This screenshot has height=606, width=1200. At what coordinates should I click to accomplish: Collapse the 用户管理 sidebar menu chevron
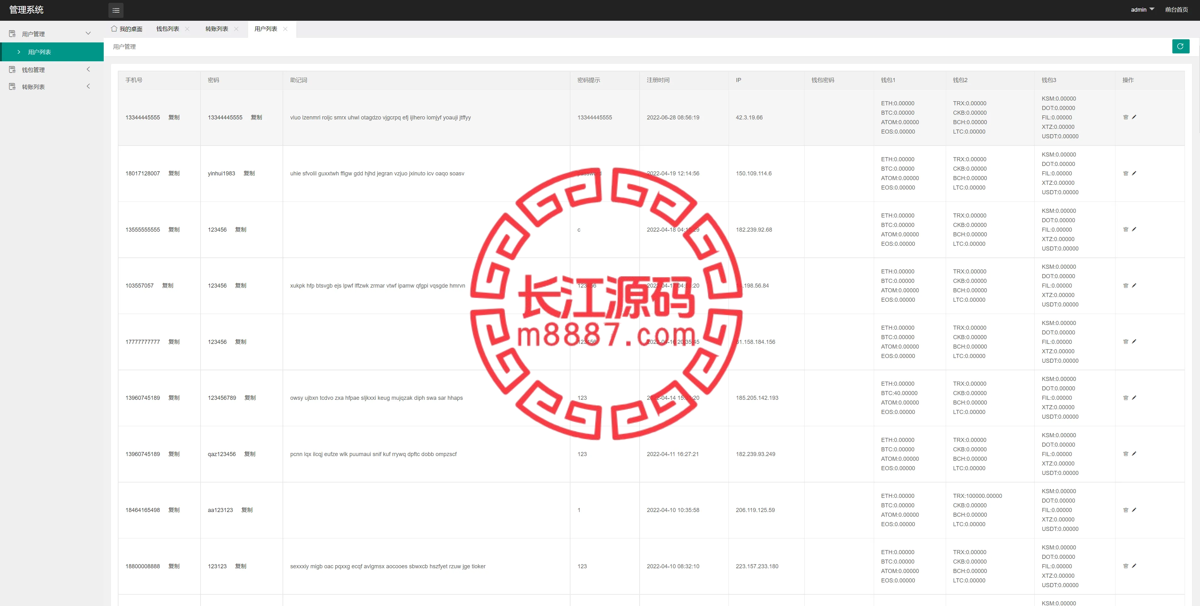pos(88,33)
